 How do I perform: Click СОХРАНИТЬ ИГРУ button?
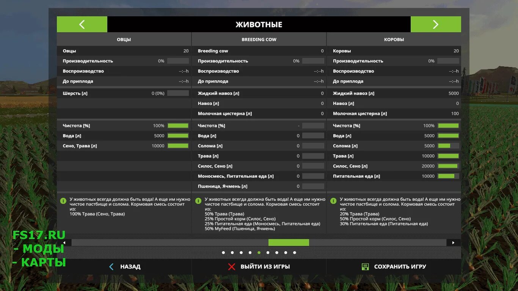pos(394,267)
